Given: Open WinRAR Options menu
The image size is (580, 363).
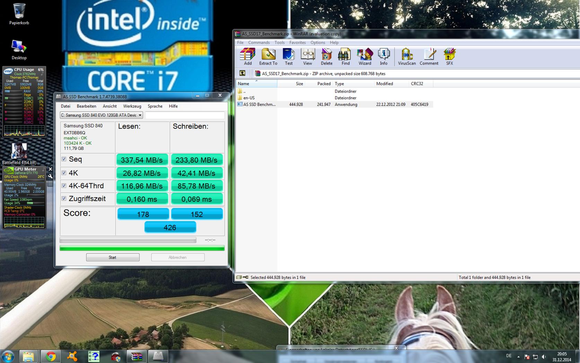Looking at the screenshot, I should 318,42.
